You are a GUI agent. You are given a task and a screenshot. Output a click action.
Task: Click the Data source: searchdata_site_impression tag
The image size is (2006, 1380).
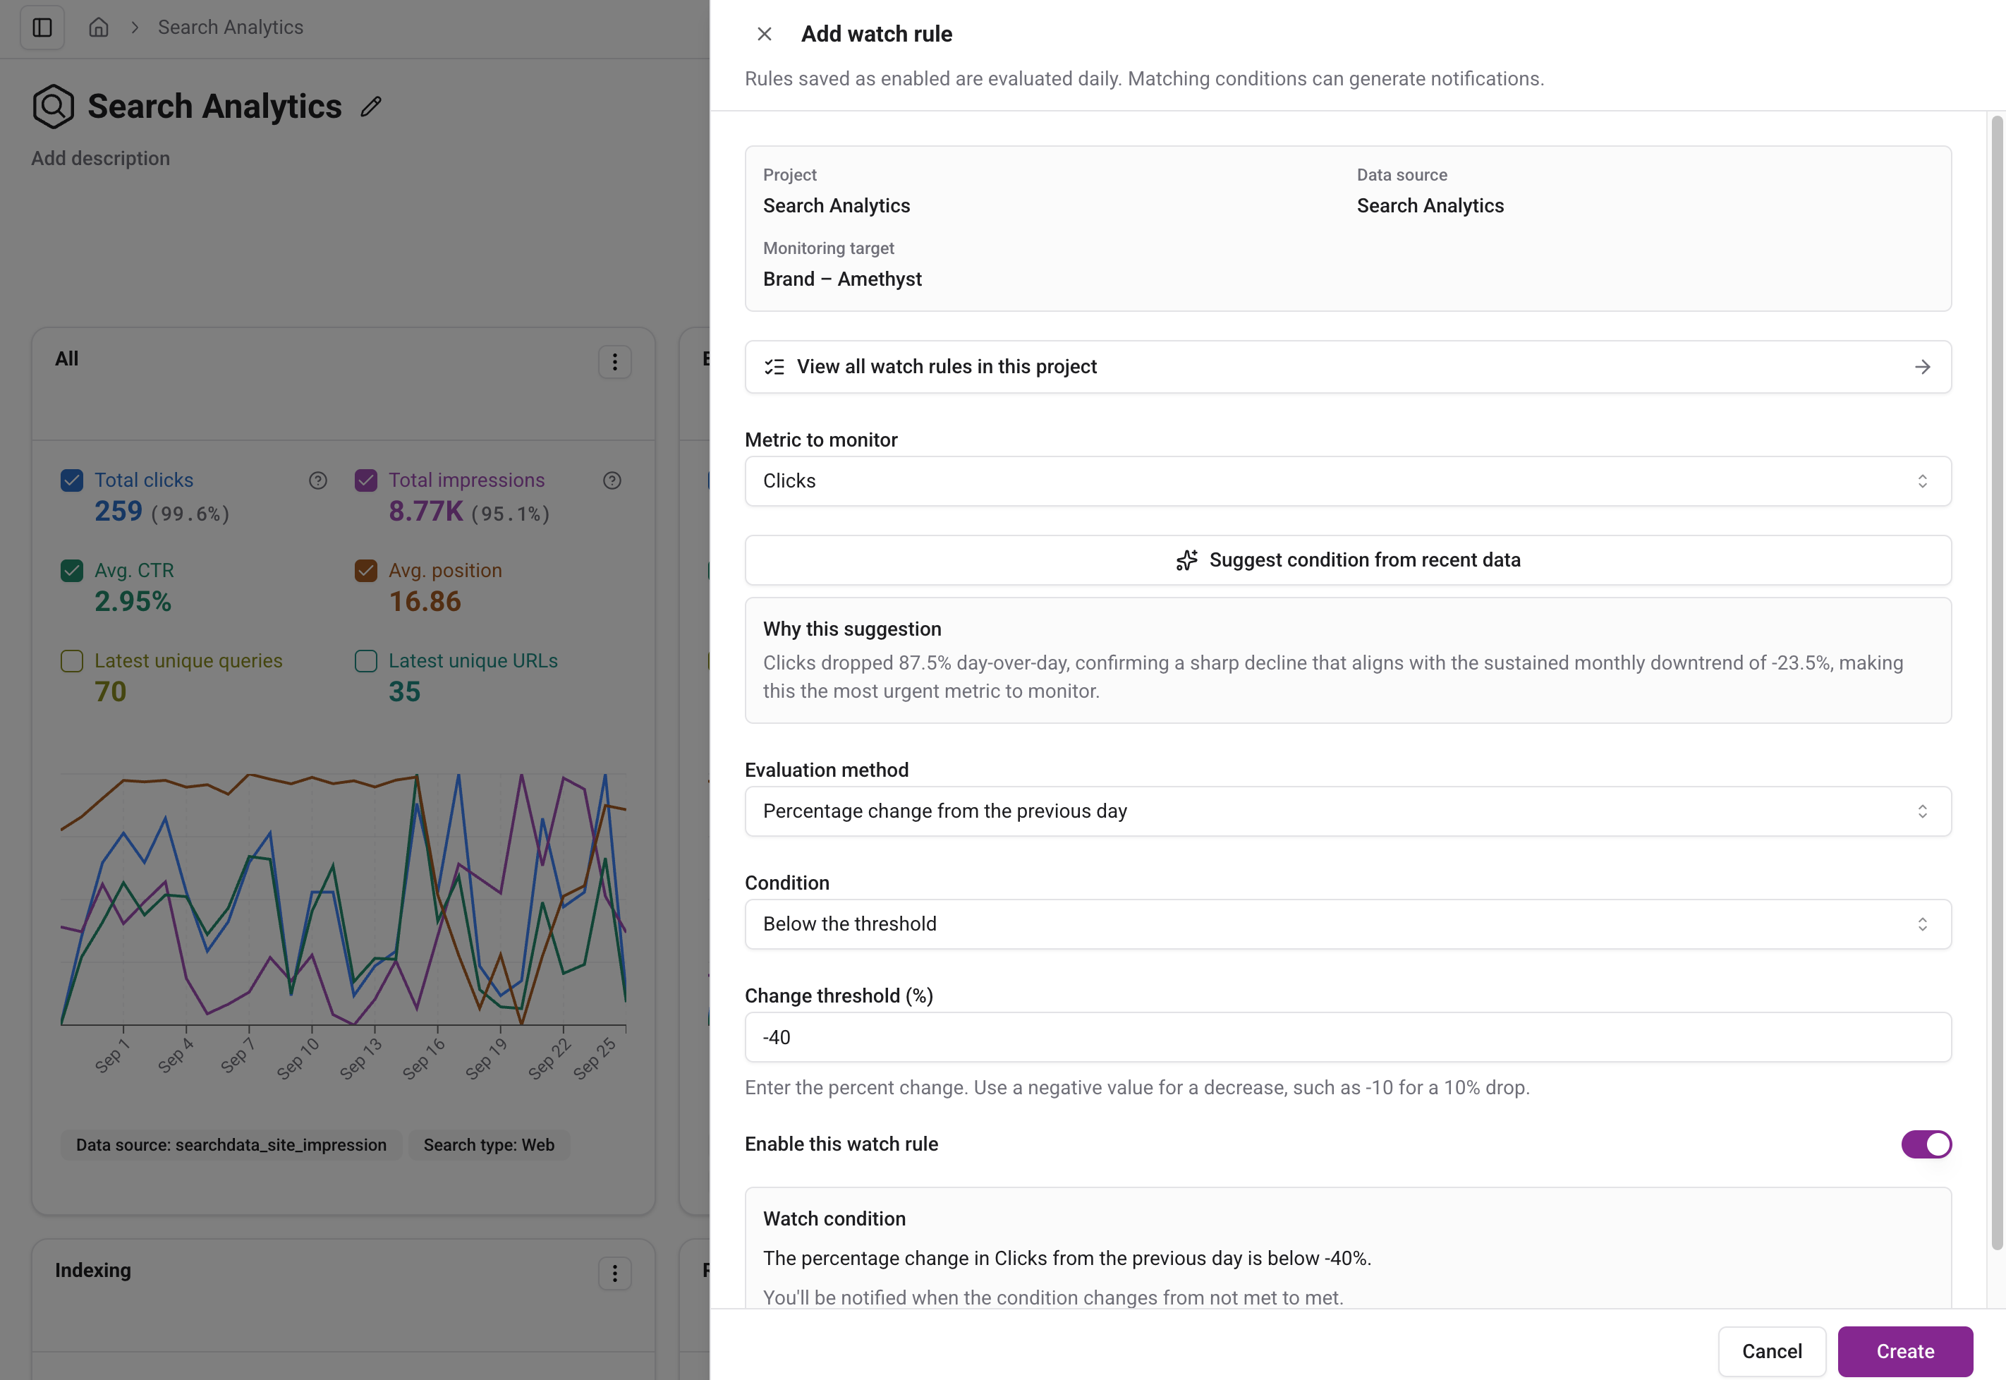point(231,1145)
